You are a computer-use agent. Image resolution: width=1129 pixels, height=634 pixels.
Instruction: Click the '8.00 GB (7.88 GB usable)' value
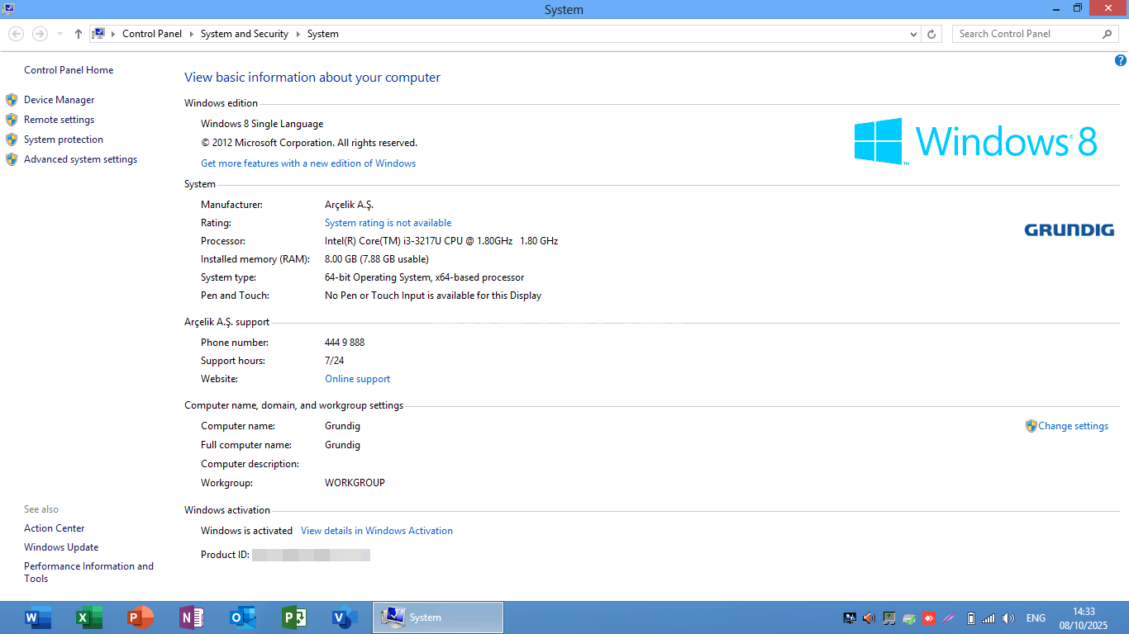[x=377, y=259]
